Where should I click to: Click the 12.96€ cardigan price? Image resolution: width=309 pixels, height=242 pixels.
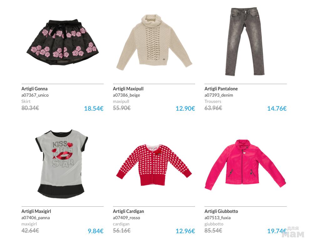[185, 231]
